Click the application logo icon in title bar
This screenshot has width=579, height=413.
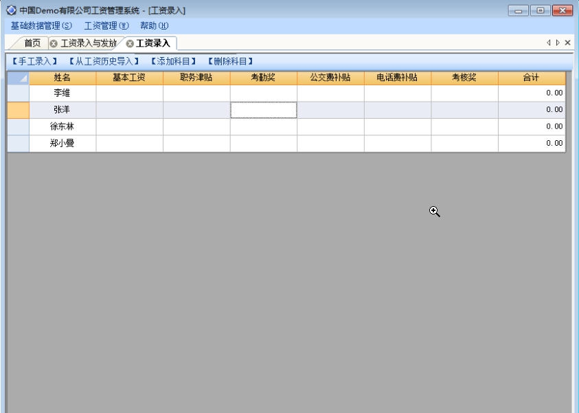[12, 10]
